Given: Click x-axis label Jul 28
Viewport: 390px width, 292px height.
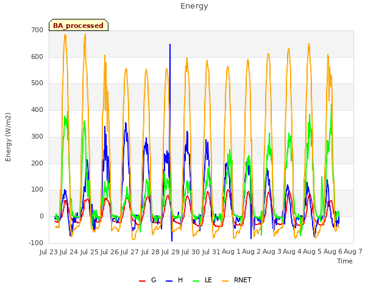Looking at the screenshot, I should pos(150,252).
